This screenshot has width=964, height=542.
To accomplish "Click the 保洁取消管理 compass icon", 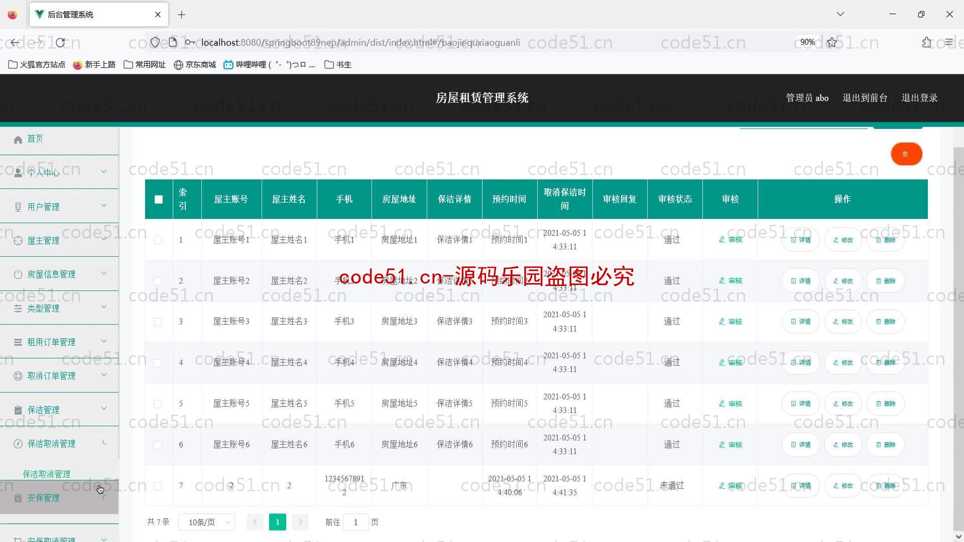I will [18, 444].
